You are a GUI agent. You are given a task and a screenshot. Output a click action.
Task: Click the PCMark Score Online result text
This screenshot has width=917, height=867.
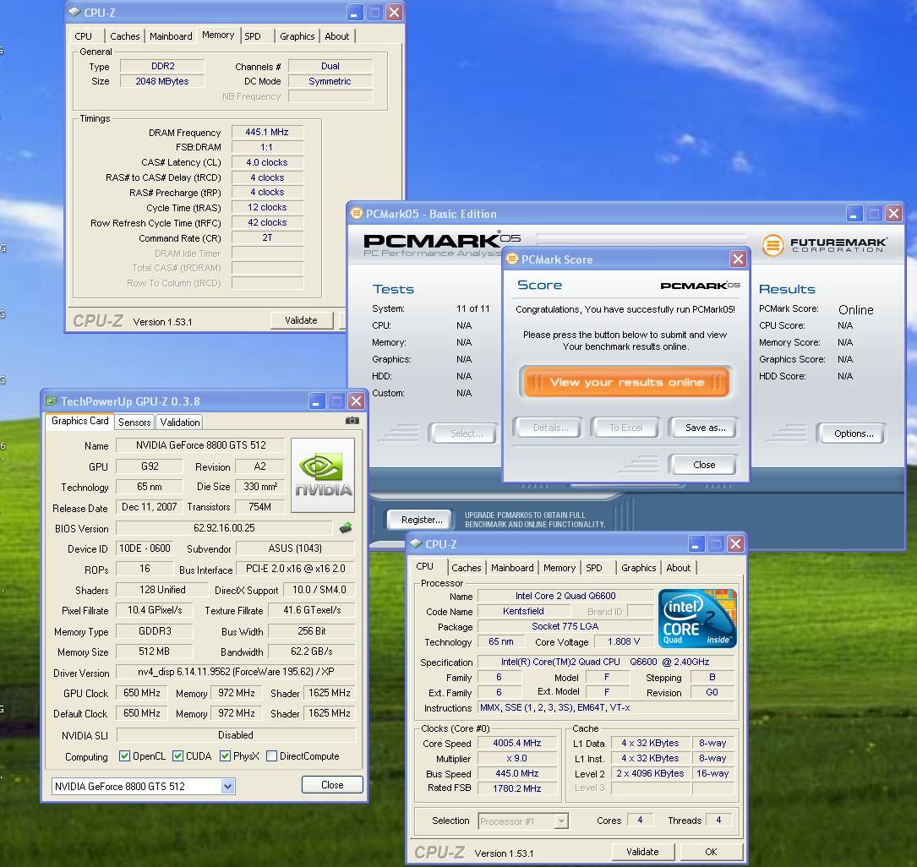(x=855, y=310)
